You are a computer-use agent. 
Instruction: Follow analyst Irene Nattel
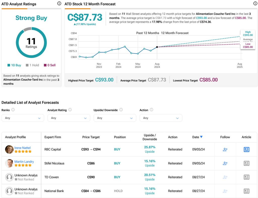(x=225, y=149)
